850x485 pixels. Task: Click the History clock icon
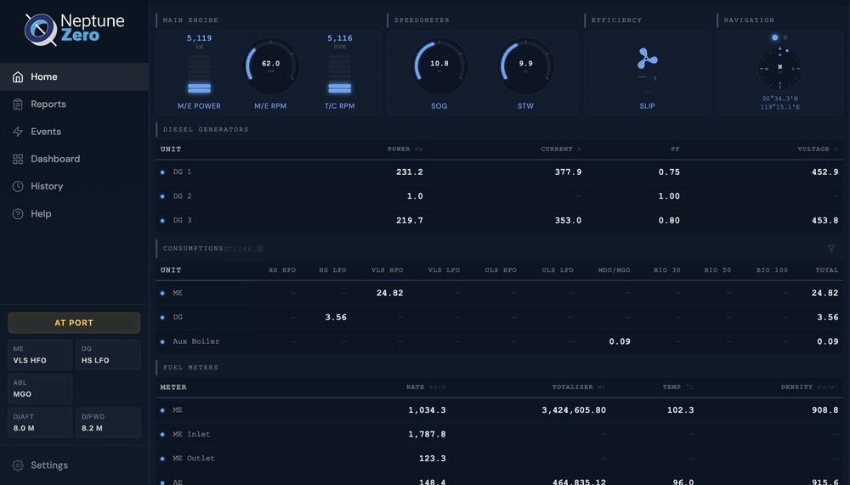[18, 186]
